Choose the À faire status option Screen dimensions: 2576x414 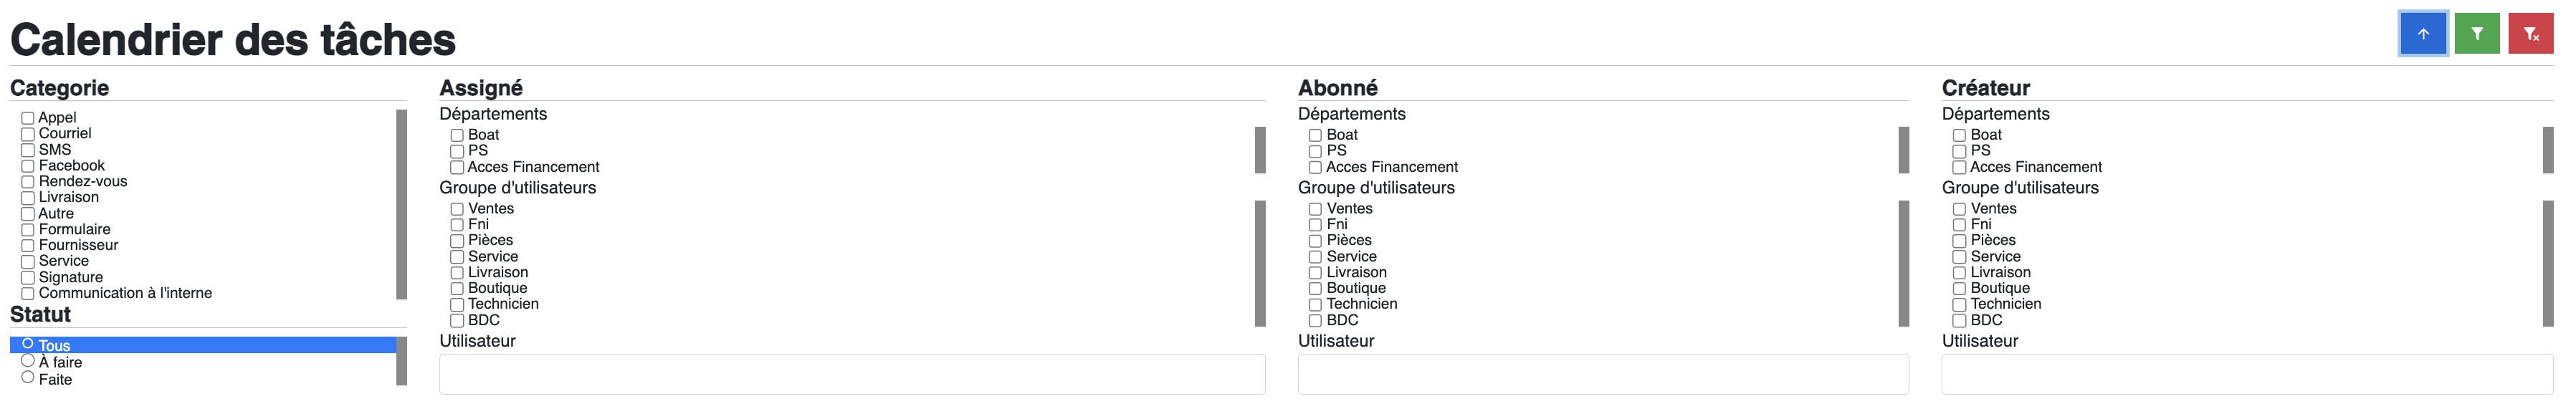(x=28, y=361)
